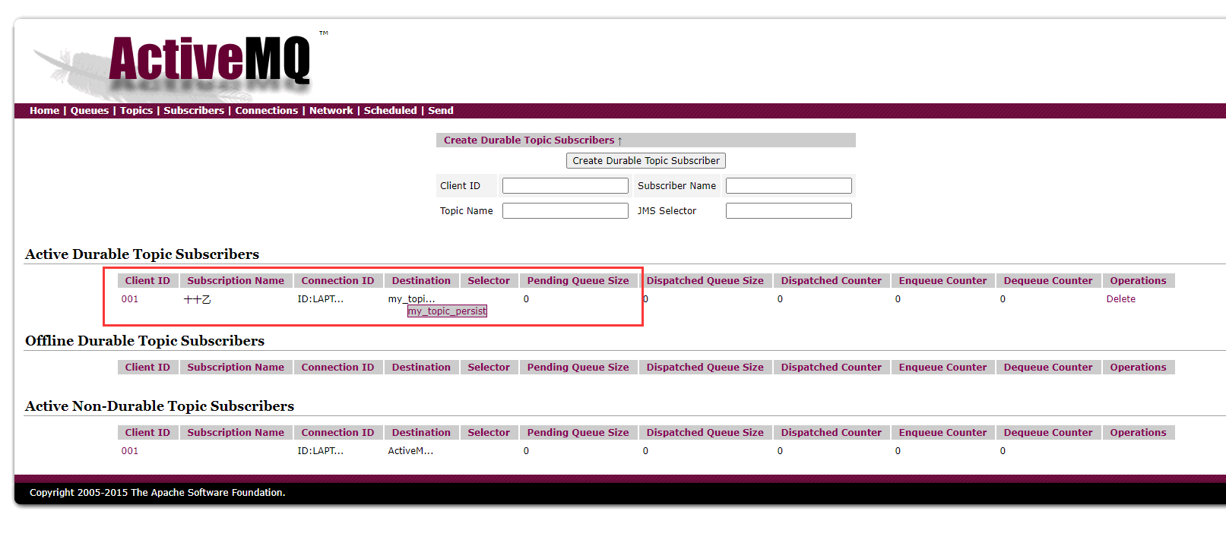Select client ID 001 in Active Durable table
Viewport: 1226px width, 546px height.
[130, 299]
